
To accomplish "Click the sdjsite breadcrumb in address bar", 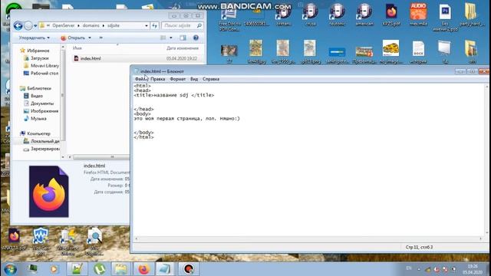I will click(x=114, y=25).
